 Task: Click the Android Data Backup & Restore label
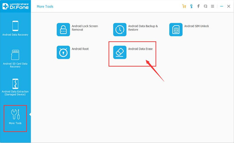click(143, 28)
